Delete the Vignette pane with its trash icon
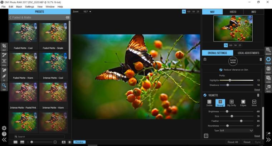272x146 pixels. [258, 95]
